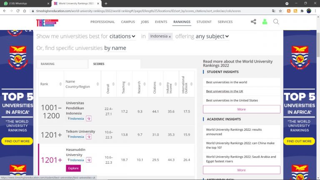The width and height of the screenshot is (320, 180).
Task: Open article about China making top 10
Action: [x=240, y=145]
